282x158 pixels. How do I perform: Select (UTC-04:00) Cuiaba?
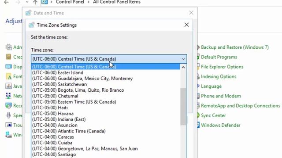(106, 143)
